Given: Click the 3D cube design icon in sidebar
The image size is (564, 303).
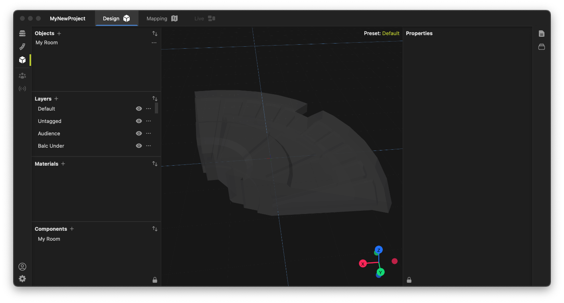Looking at the screenshot, I should pos(22,60).
